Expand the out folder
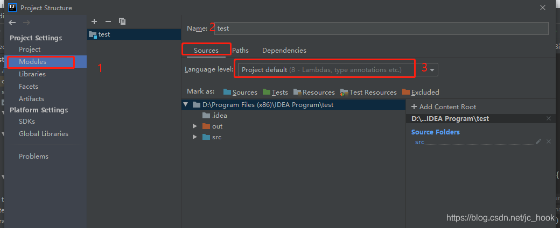The width and height of the screenshot is (560, 228). pos(194,126)
